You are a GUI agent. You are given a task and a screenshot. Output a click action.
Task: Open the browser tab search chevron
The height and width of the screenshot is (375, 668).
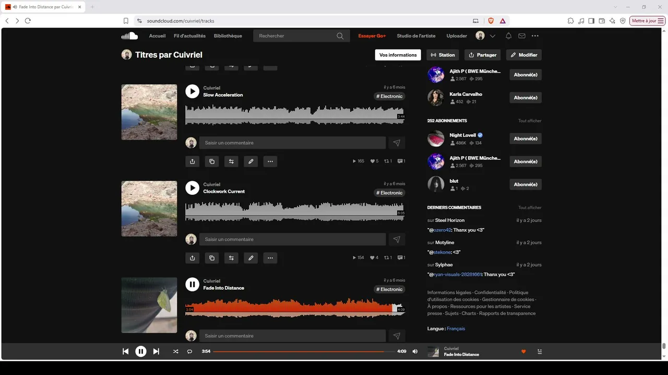(x=616, y=7)
